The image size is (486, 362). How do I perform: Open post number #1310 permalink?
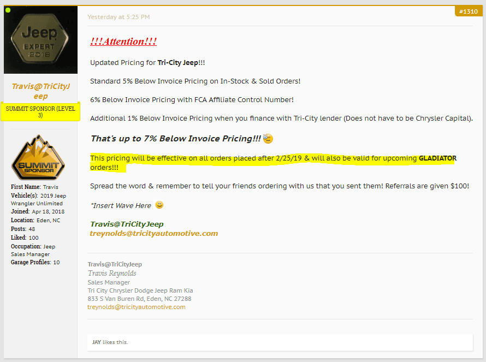pos(469,11)
